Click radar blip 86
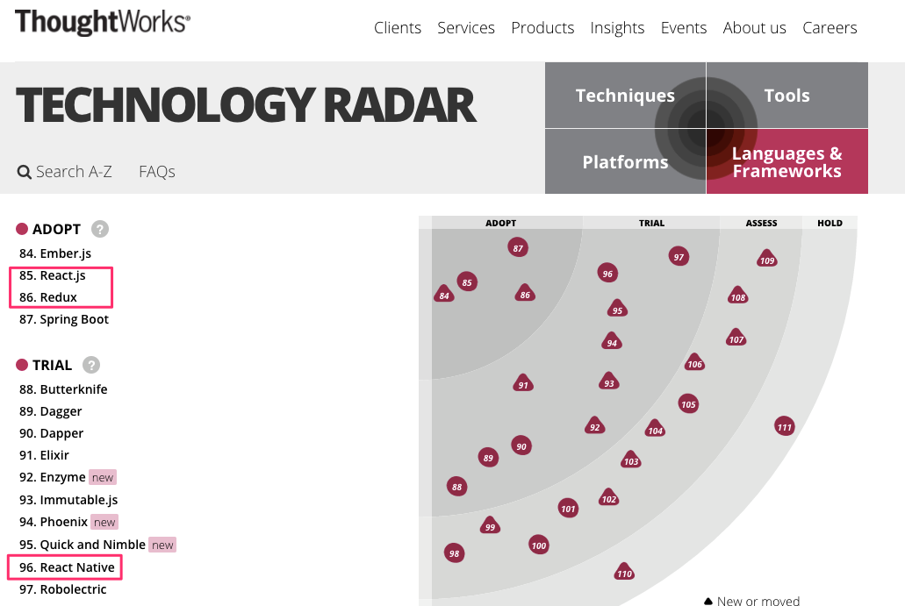The width and height of the screenshot is (905, 606). click(525, 294)
